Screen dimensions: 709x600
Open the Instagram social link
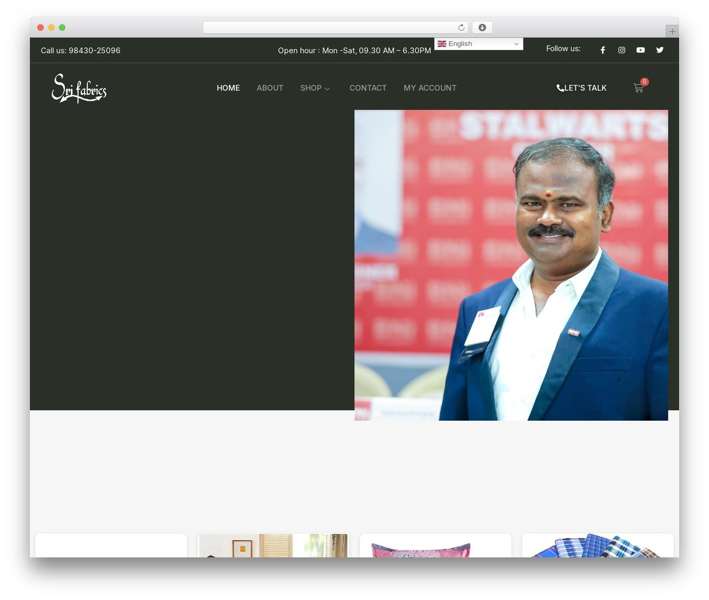[621, 50]
